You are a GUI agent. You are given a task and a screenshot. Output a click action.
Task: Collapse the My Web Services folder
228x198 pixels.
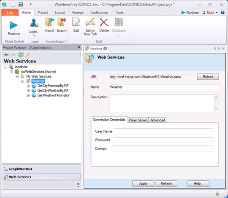pos(17,77)
